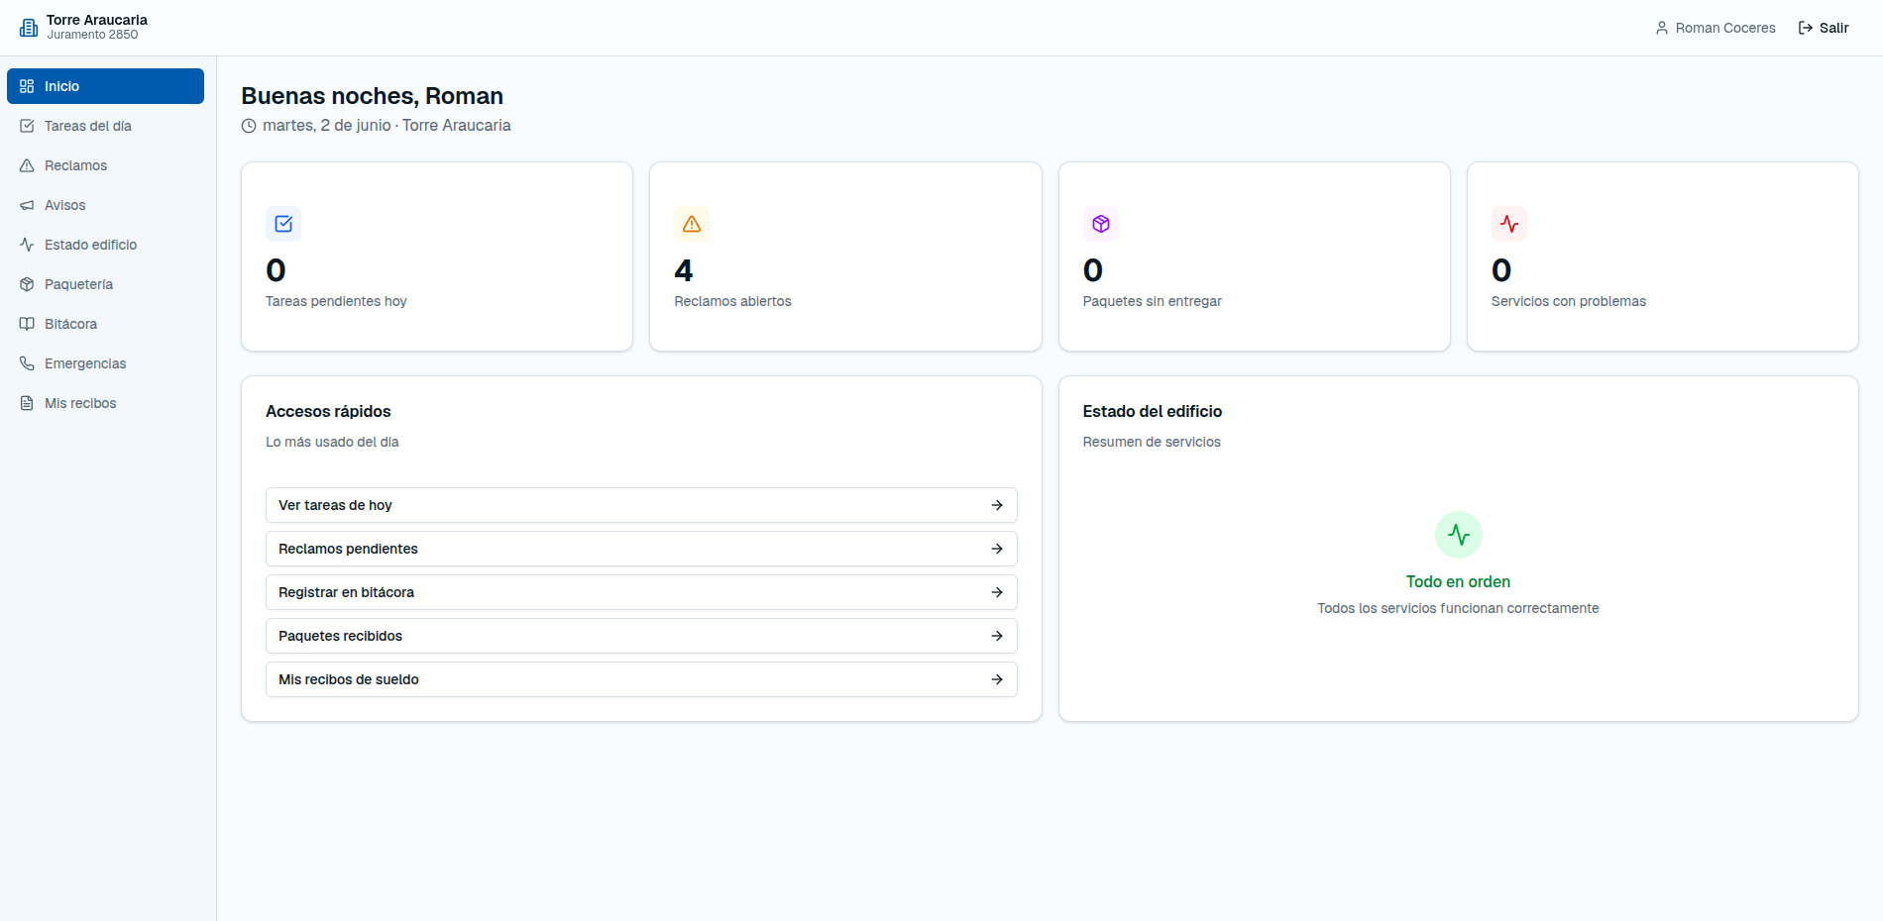Click the Roman Coceres user name
The height and width of the screenshot is (921, 1883).
pyautogui.click(x=1725, y=28)
